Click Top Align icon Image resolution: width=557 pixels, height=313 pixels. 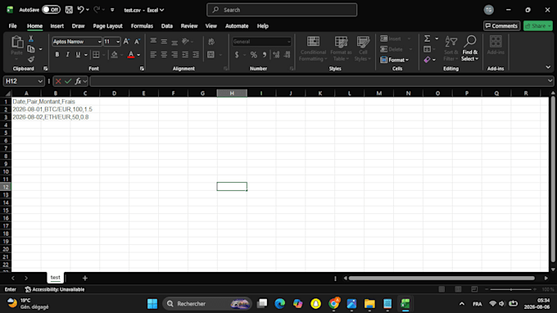pos(153,42)
